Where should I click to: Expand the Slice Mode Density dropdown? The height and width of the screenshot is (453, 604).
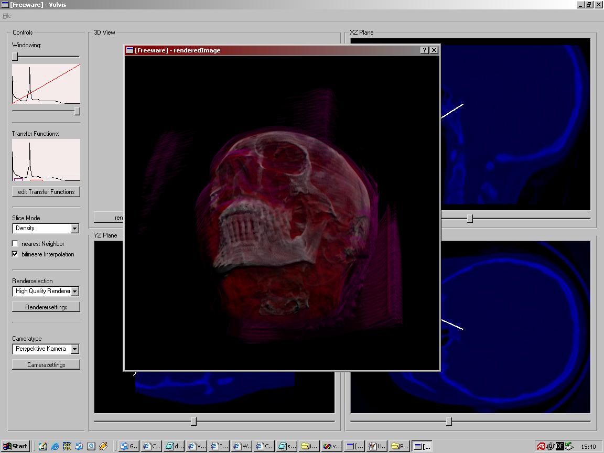click(74, 229)
